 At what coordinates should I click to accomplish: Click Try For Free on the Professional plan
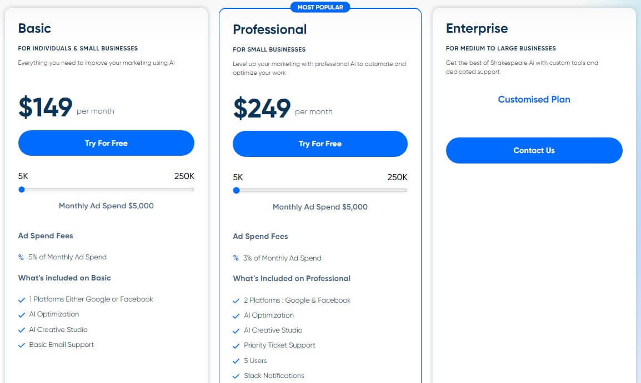[320, 144]
